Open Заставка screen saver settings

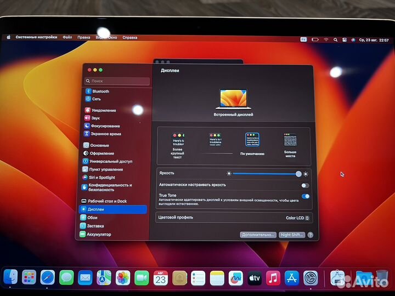(92, 226)
